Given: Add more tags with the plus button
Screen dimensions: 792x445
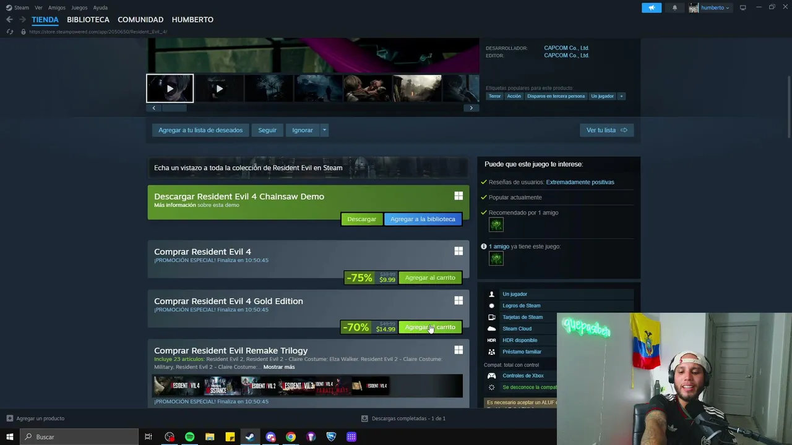Looking at the screenshot, I should point(621,96).
